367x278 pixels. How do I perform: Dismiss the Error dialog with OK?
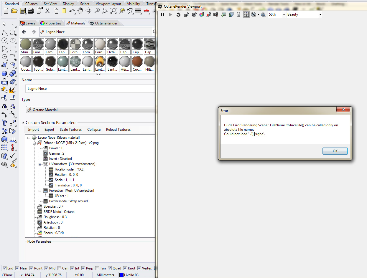click(335, 151)
